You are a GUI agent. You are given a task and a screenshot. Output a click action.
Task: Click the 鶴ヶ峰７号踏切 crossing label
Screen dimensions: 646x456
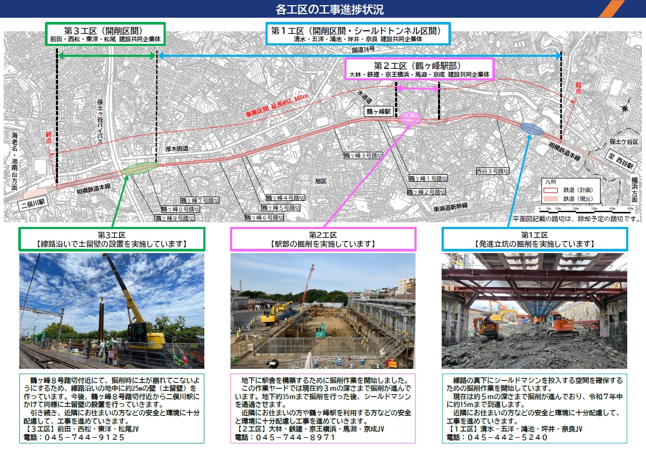tap(200, 200)
